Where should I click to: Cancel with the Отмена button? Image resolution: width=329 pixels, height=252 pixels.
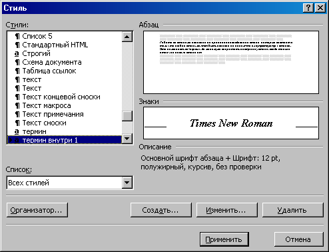(x=298, y=239)
